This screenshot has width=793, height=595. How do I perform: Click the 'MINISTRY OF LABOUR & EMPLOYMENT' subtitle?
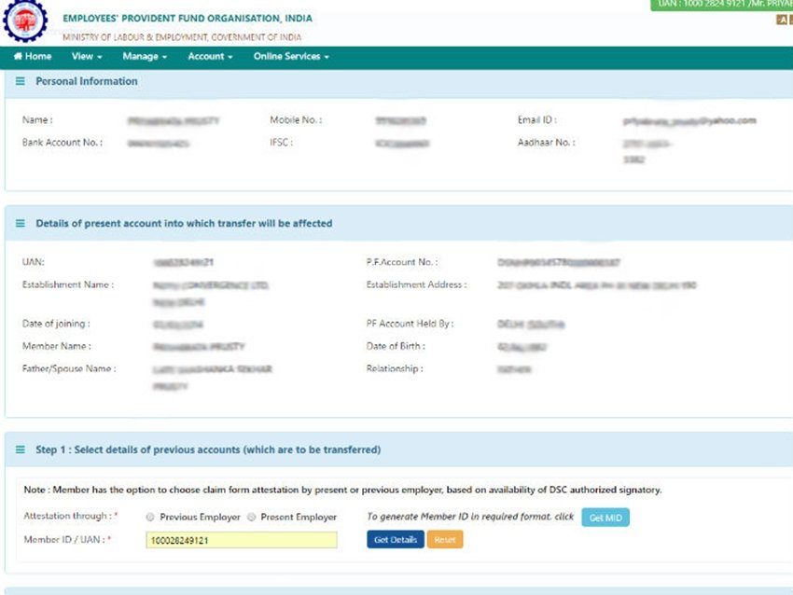(x=182, y=37)
